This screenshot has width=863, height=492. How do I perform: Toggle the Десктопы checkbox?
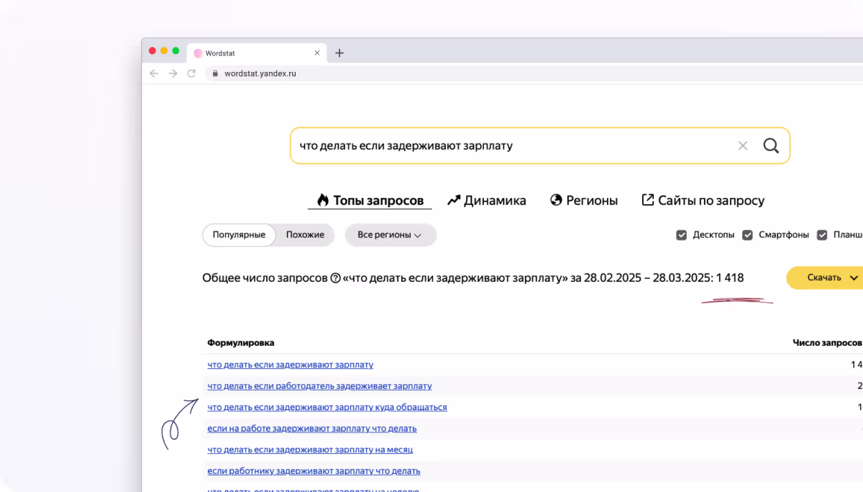tap(682, 235)
